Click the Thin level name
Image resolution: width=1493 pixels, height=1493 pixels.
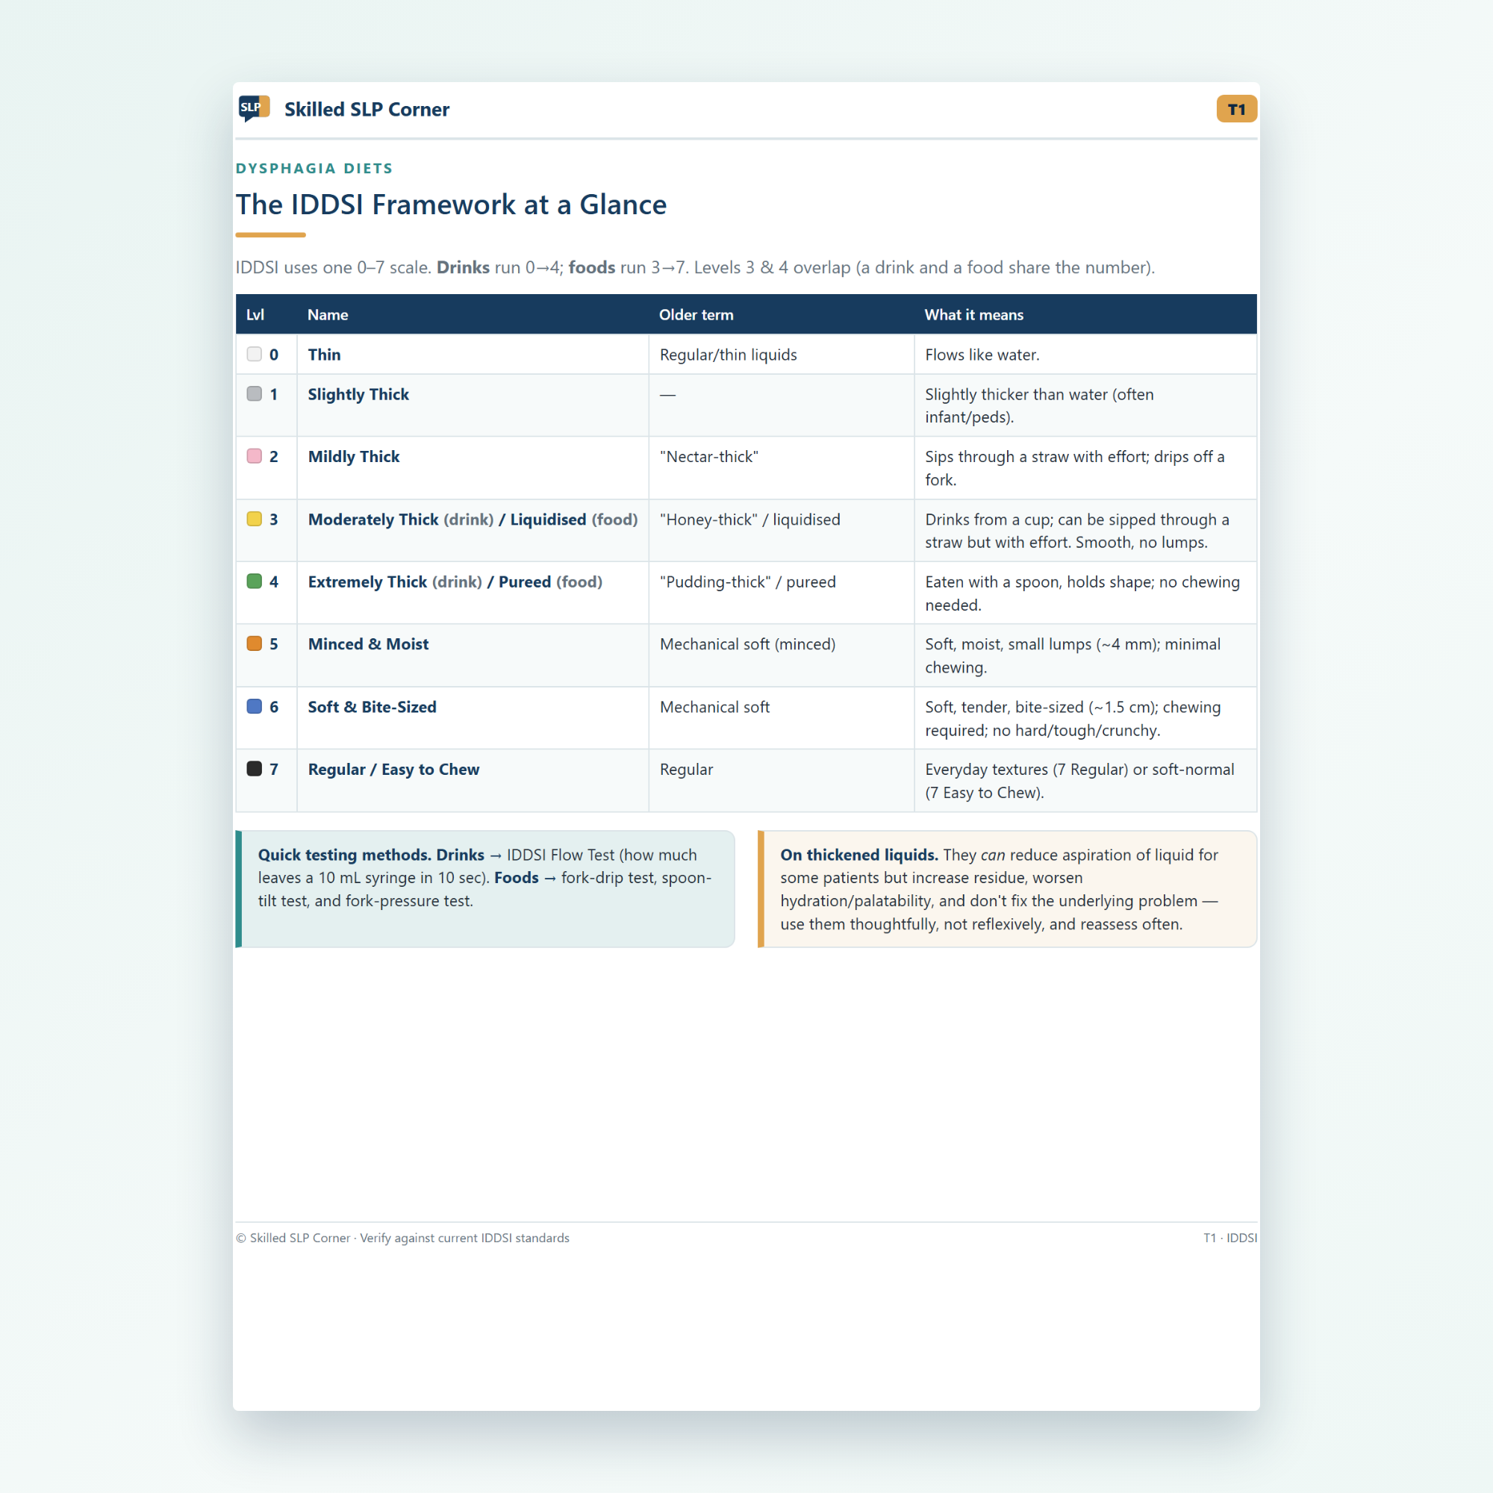point(325,355)
